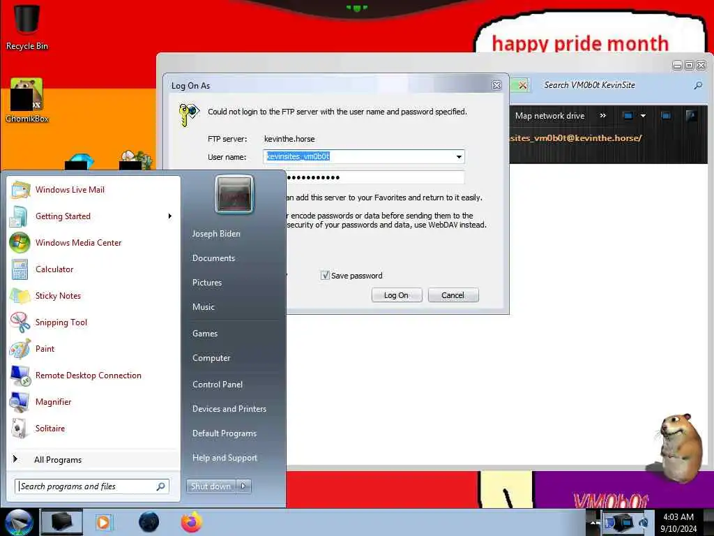Expand Explorer toolbar overflow chevron
714x536 pixels.
pos(602,116)
